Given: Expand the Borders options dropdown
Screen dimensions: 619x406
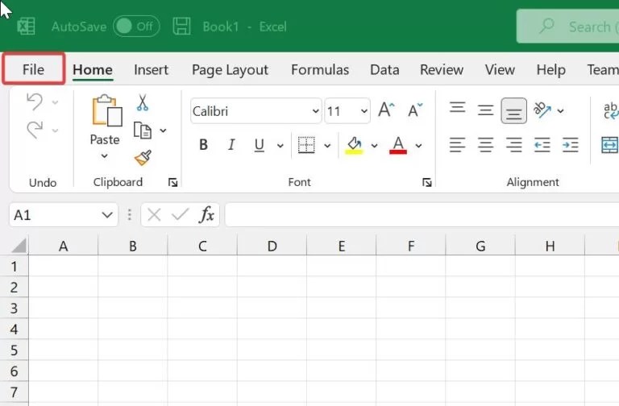Looking at the screenshot, I should (x=327, y=146).
